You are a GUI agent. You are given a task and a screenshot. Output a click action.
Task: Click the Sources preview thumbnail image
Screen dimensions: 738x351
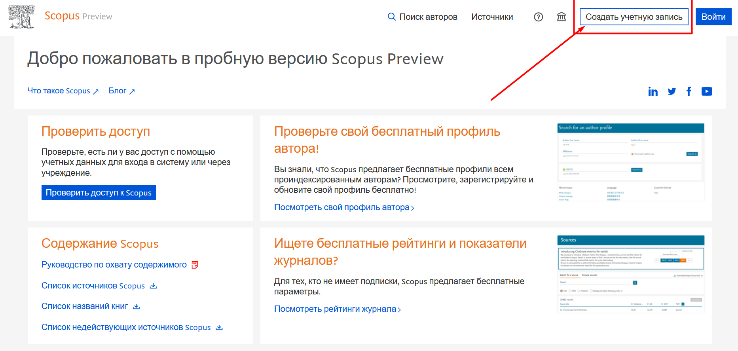point(631,274)
